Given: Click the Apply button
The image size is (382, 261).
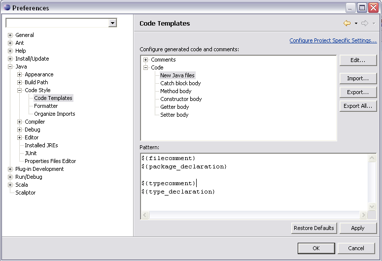Looking at the screenshot, I should click(358, 228).
